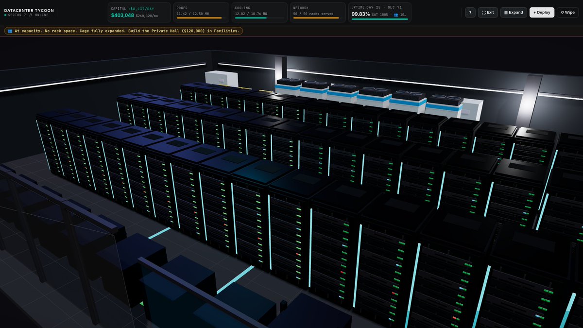Click the at-capacity alert banner message
This screenshot has height=328, width=583.
[x=123, y=31]
